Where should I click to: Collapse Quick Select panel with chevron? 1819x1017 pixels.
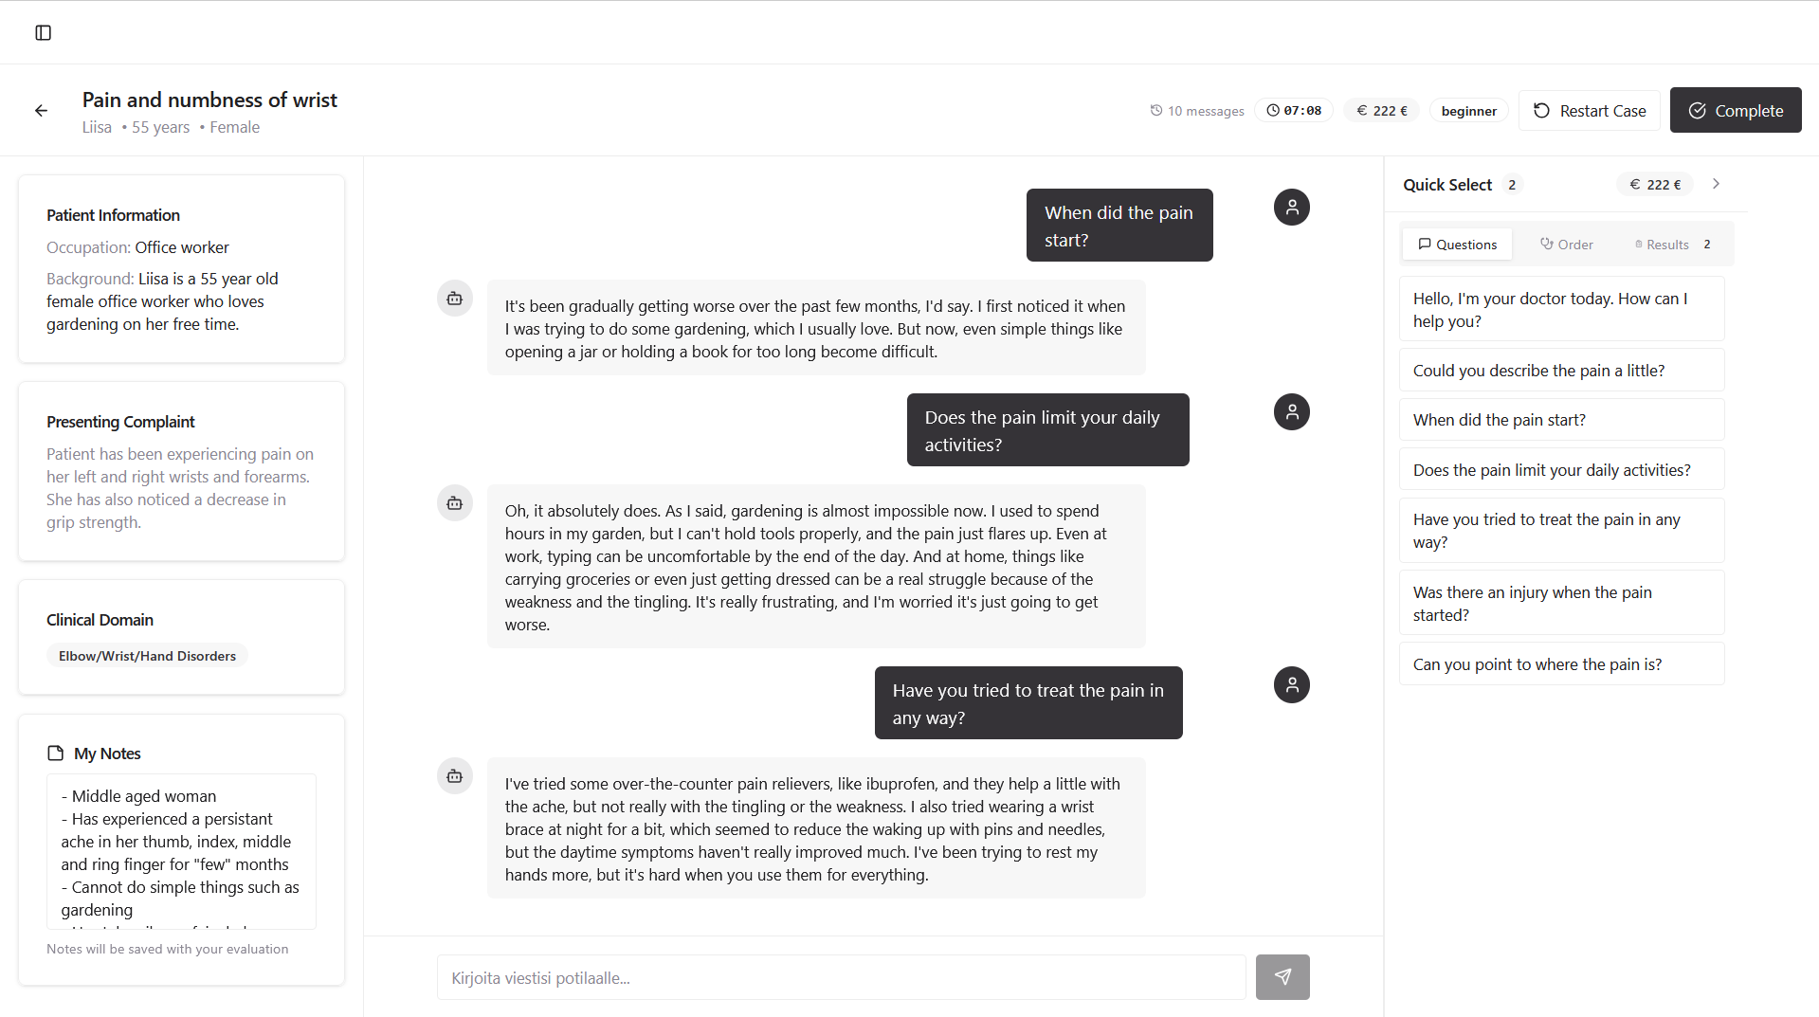coord(1716,184)
